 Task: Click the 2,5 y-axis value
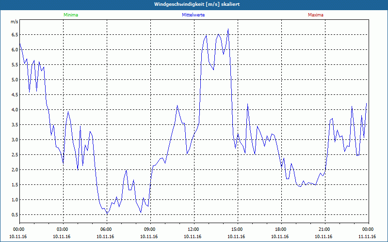(15, 155)
